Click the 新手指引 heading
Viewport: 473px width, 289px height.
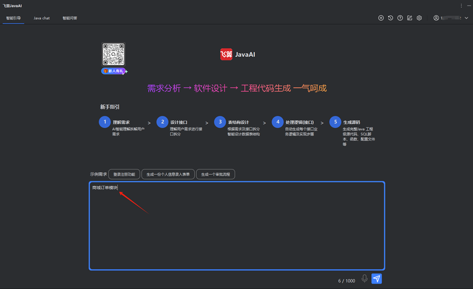coord(110,107)
